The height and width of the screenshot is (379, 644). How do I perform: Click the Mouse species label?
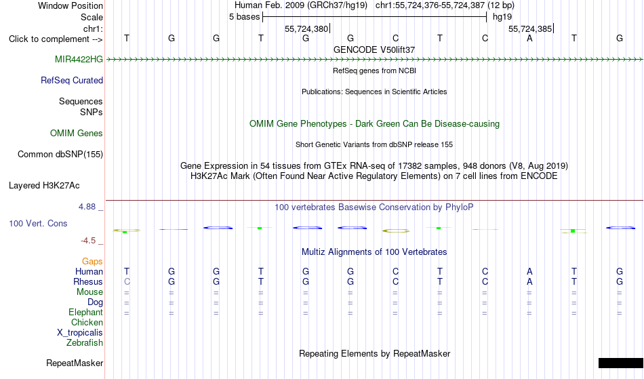click(x=89, y=292)
